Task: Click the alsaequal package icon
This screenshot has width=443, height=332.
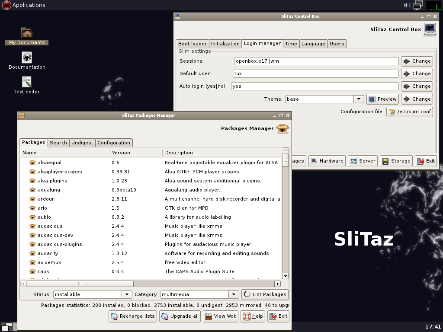Action: pos(32,163)
